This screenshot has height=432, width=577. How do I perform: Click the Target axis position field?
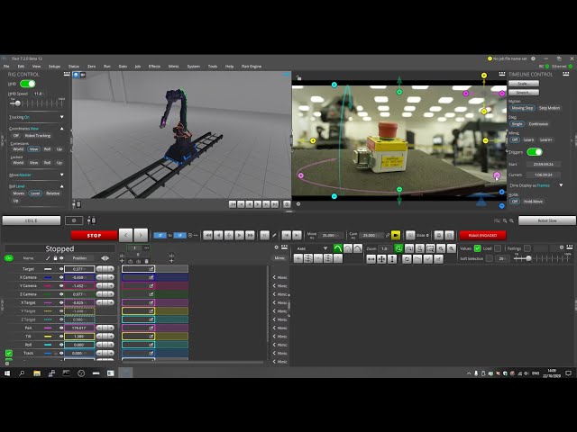click(79, 269)
